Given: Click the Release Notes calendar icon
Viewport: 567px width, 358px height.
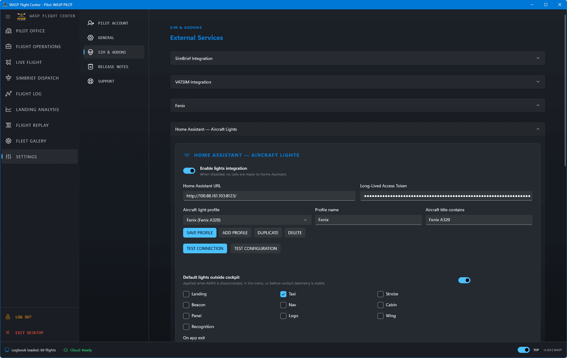Looking at the screenshot, I should click(x=91, y=67).
